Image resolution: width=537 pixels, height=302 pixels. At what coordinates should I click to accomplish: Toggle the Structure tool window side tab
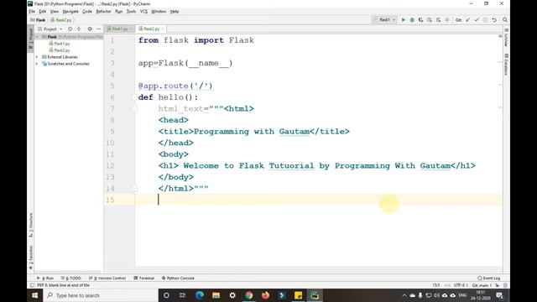(x=30, y=225)
